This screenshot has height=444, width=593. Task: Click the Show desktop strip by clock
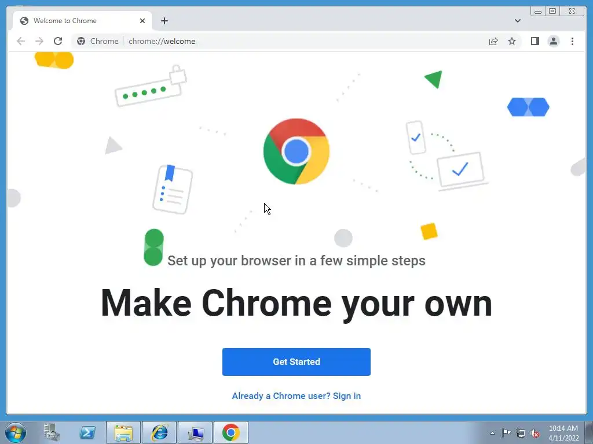[x=589, y=433]
